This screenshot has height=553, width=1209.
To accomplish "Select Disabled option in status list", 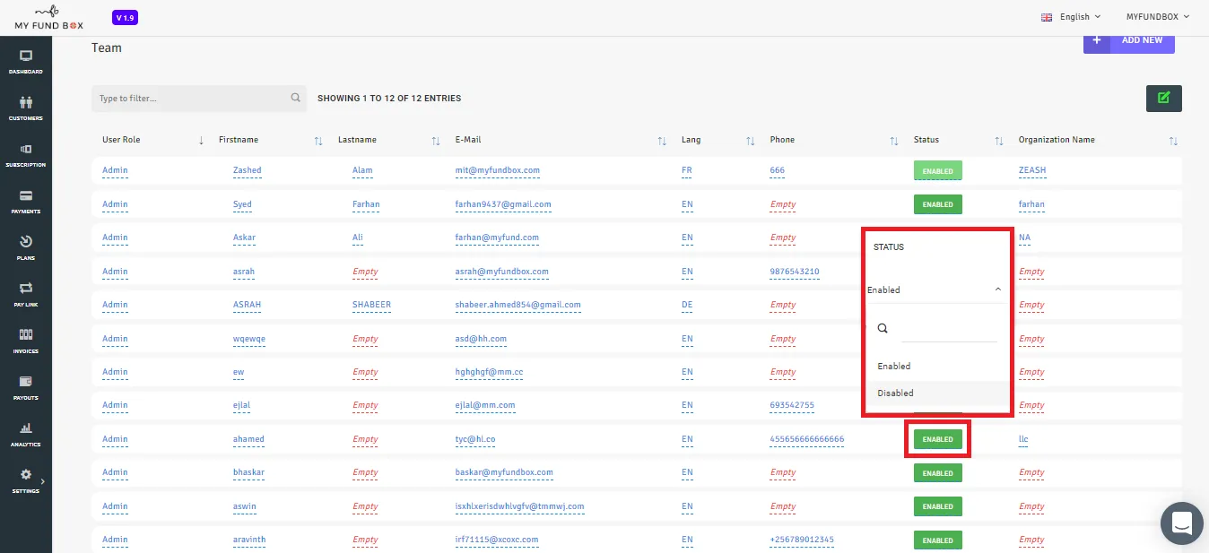I will click(x=939, y=393).
